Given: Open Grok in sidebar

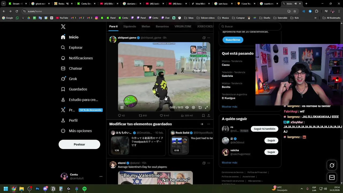Looking at the screenshot, I should point(69,79).
